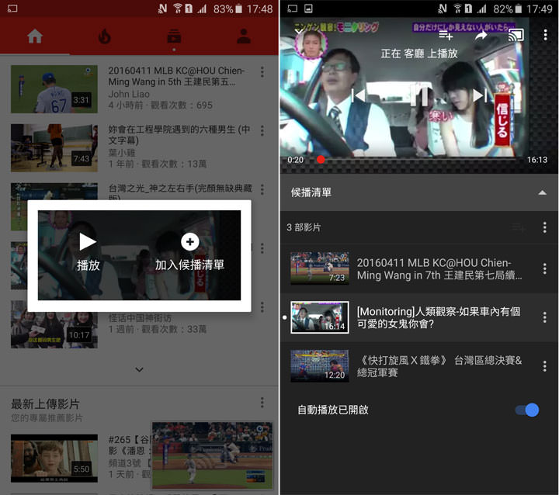Open the 5:50 movie review thumbnail

[x=54, y=459]
